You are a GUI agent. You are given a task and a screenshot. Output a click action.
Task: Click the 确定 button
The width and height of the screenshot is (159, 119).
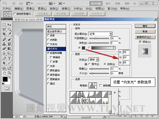(x=145, y=26)
